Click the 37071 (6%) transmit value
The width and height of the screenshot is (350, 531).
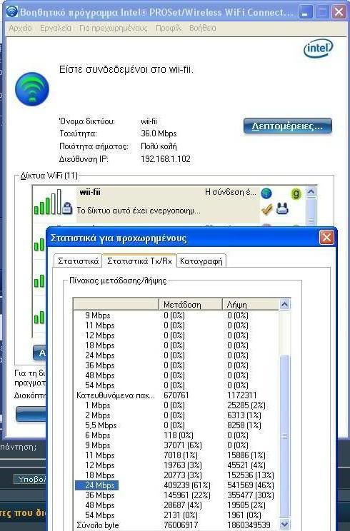click(183, 445)
